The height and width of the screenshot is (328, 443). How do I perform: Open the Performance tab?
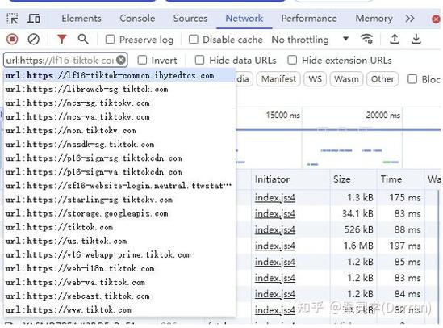[309, 19]
